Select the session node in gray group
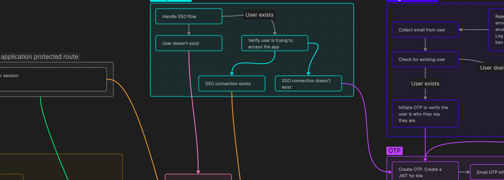 (x=53, y=79)
